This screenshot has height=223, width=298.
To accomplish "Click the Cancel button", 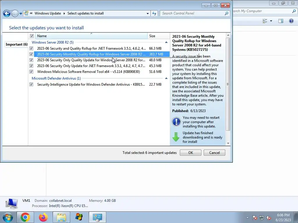I will tap(214, 153).
